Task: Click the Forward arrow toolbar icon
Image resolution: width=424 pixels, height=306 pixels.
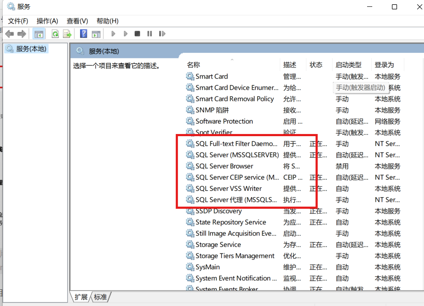Action: [22, 34]
